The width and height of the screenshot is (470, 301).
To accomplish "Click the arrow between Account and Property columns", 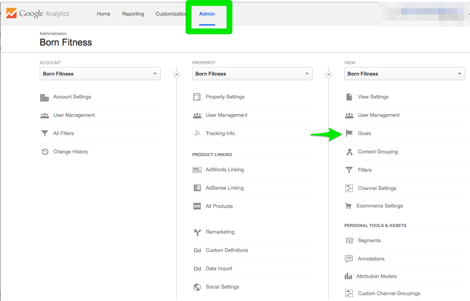I will pyautogui.click(x=176, y=74).
